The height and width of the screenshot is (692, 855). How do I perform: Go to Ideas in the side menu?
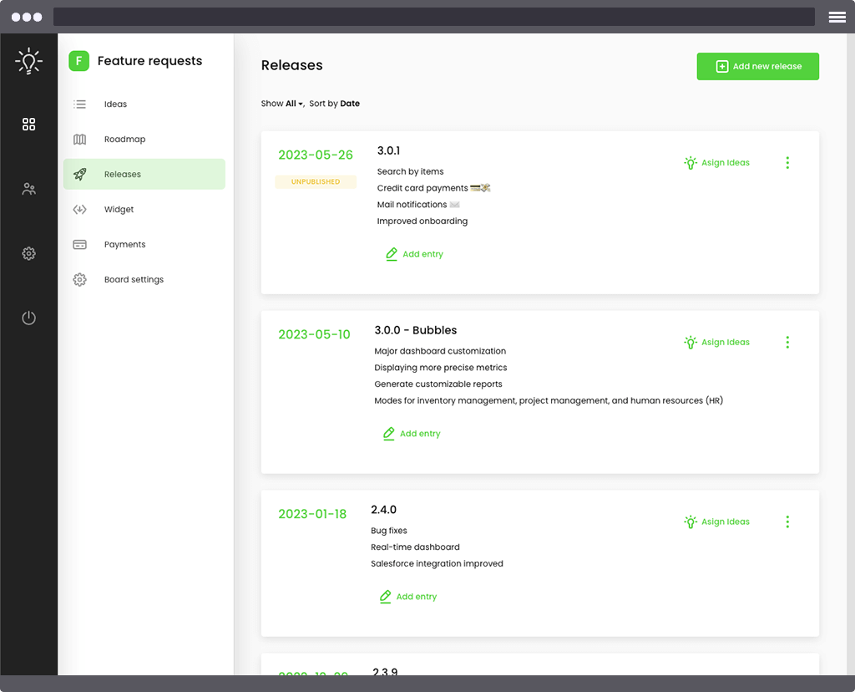(115, 104)
